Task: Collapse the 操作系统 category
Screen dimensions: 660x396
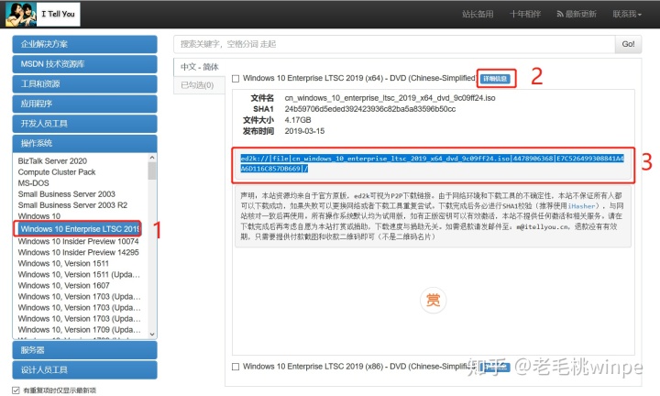Action: coord(84,143)
